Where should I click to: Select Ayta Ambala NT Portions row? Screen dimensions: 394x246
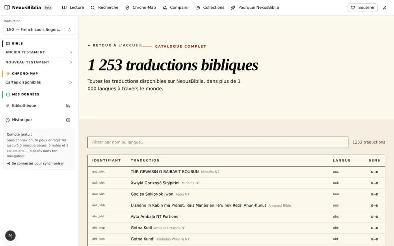click(236, 216)
